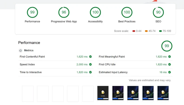The height and width of the screenshot is (105, 184).
Task: Select the First Meaningful Paint metric name
Action: pos(112,57)
